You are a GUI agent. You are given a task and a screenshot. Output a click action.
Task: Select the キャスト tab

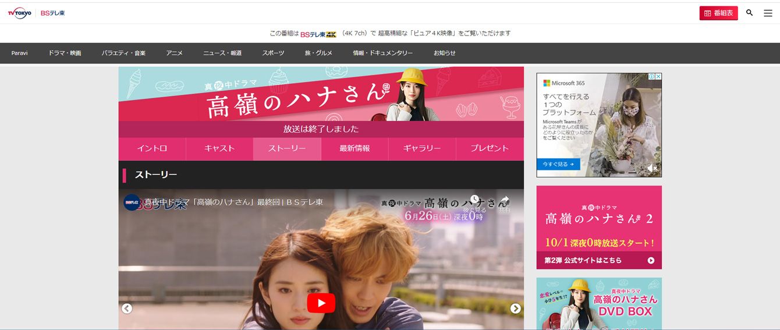(x=219, y=148)
